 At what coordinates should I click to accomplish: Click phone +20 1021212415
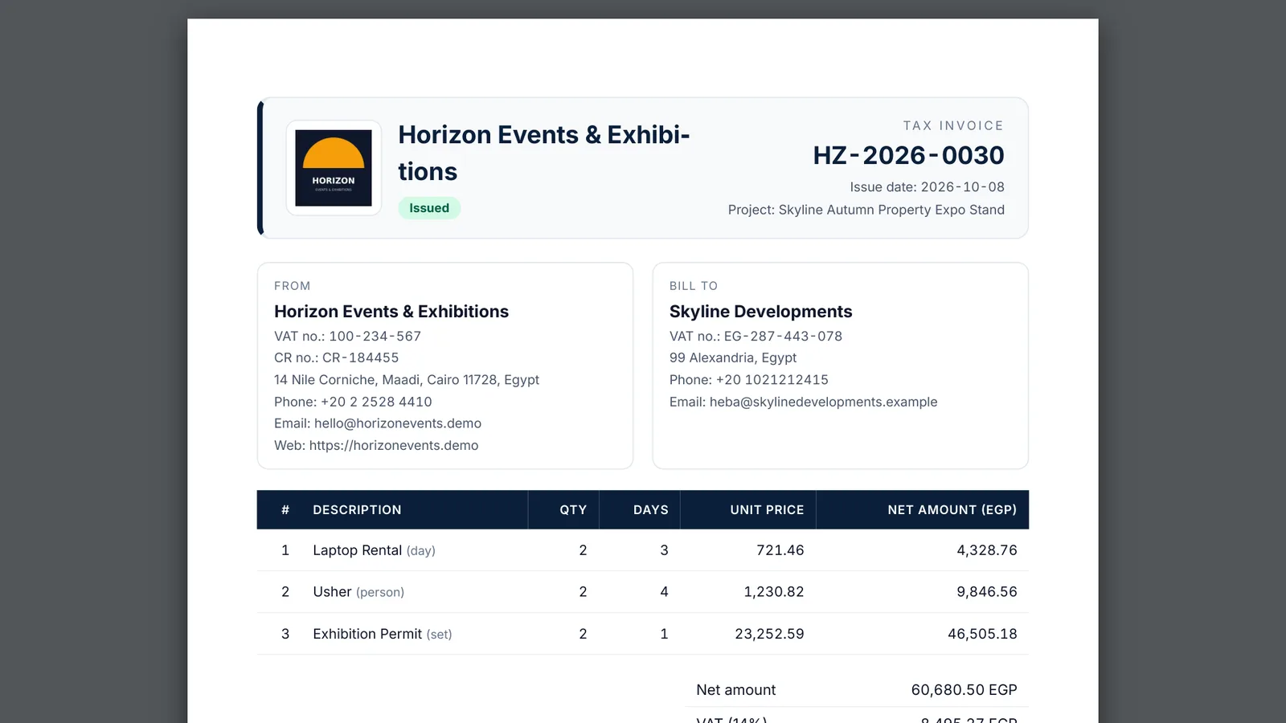(748, 380)
